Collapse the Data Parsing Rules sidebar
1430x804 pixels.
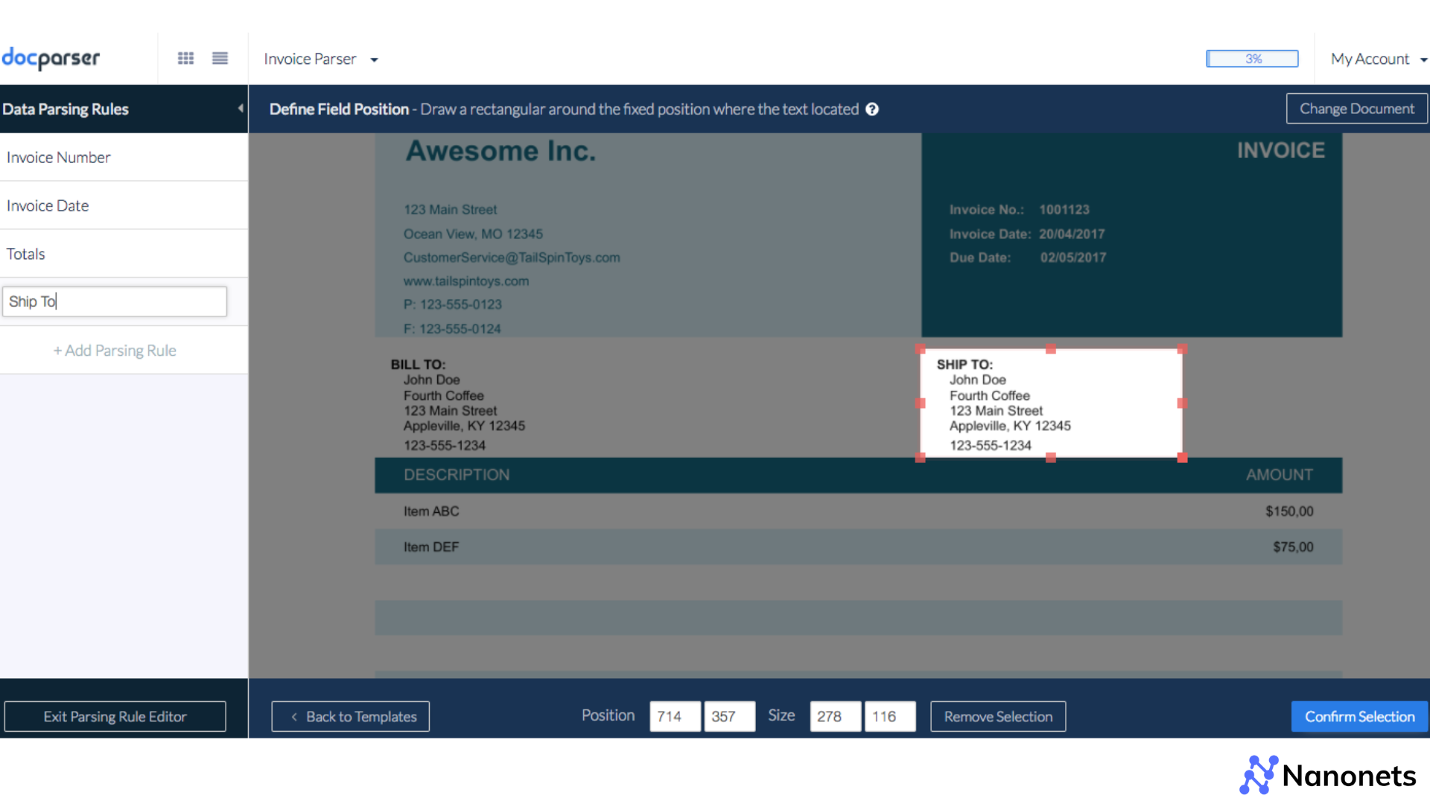click(x=240, y=109)
